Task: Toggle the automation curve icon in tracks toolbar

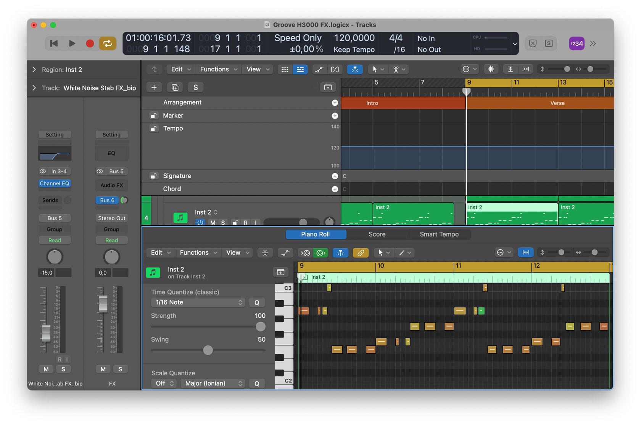Action: coord(319,69)
